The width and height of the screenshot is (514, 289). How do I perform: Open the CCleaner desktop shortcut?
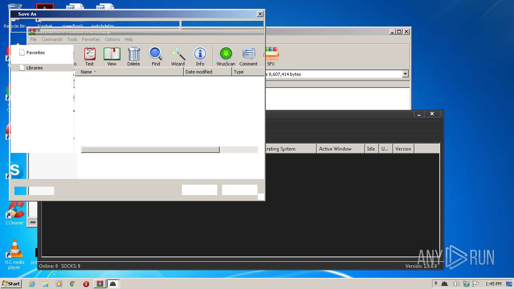click(14, 214)
